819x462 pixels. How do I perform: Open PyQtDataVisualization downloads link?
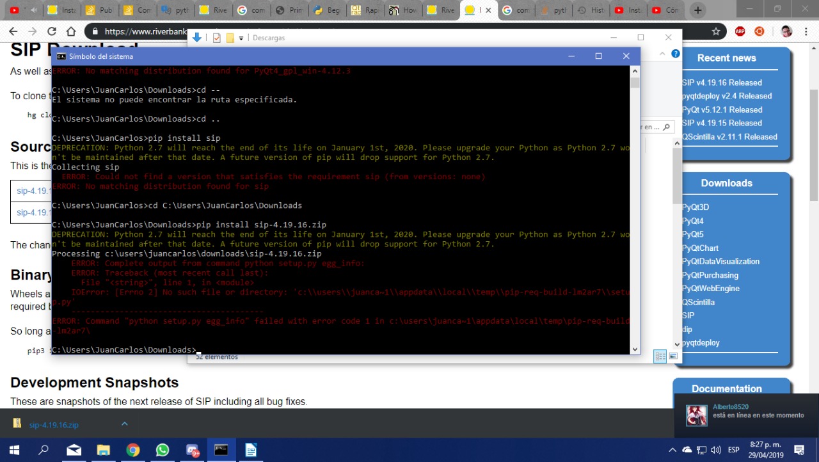point(721,261)
